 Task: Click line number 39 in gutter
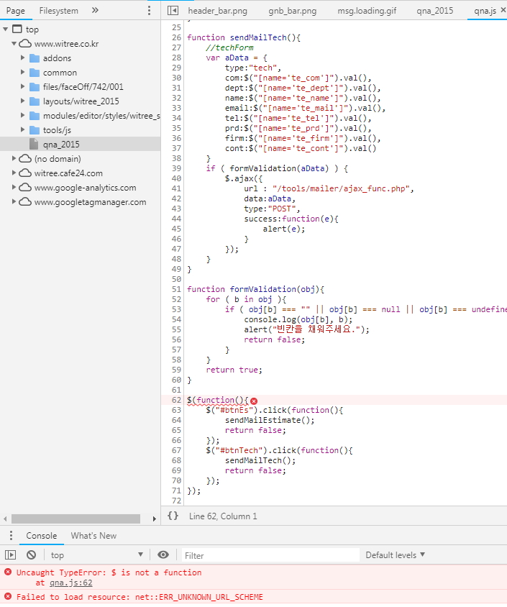pos(176,168)
